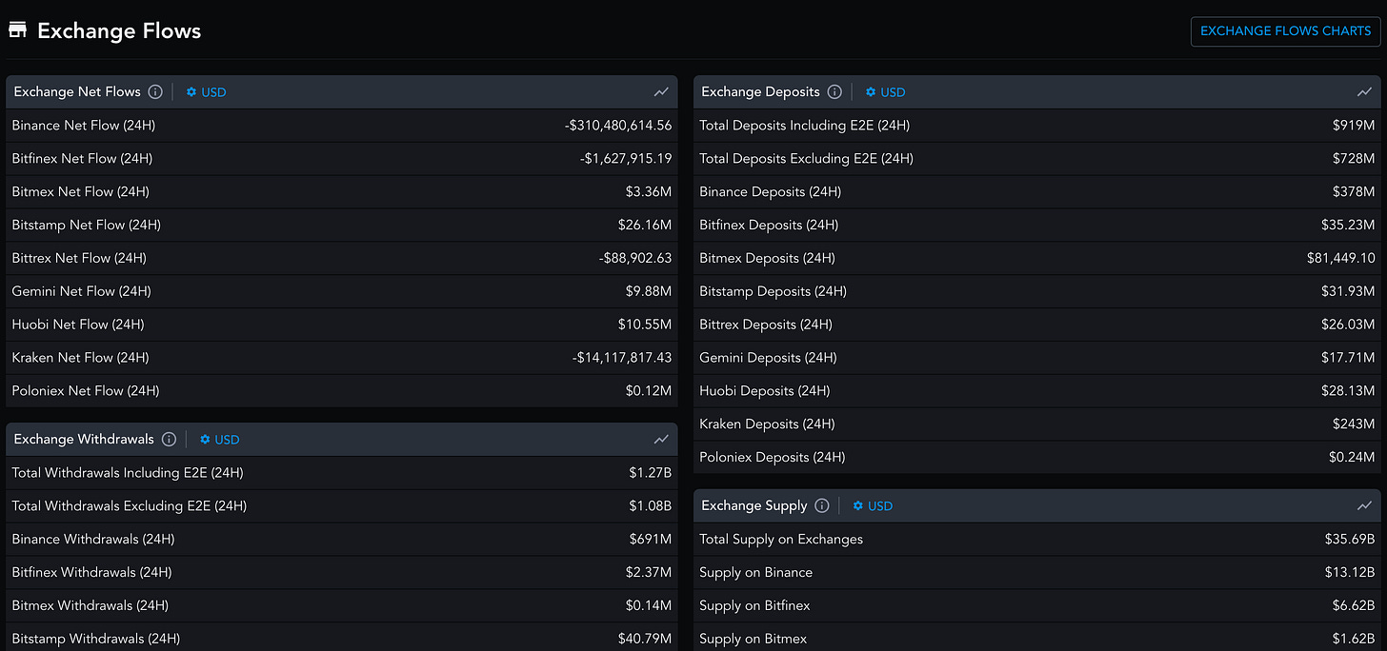Open the EXCHANGE FLOWS CHARTS button
1387x651 pixels.
pos(1285,30)
